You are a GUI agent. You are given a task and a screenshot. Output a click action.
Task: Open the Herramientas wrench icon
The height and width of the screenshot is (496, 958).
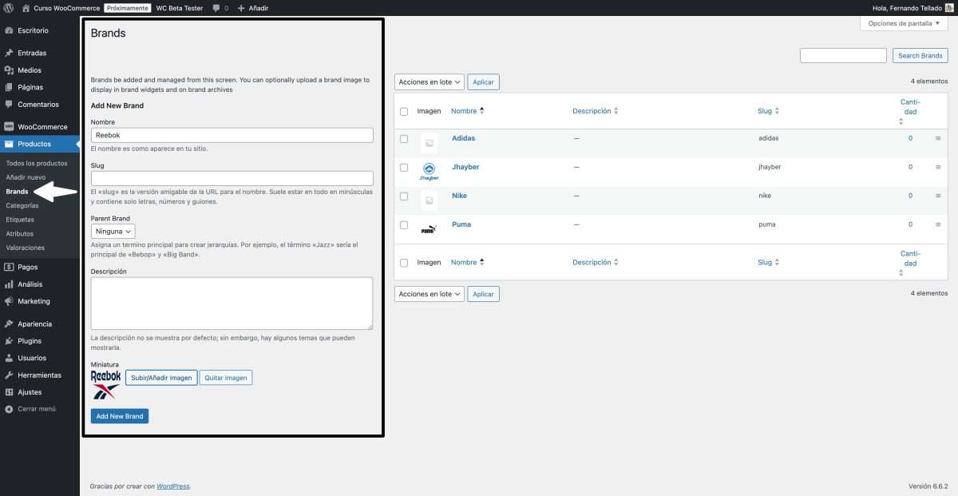(9, 375)
